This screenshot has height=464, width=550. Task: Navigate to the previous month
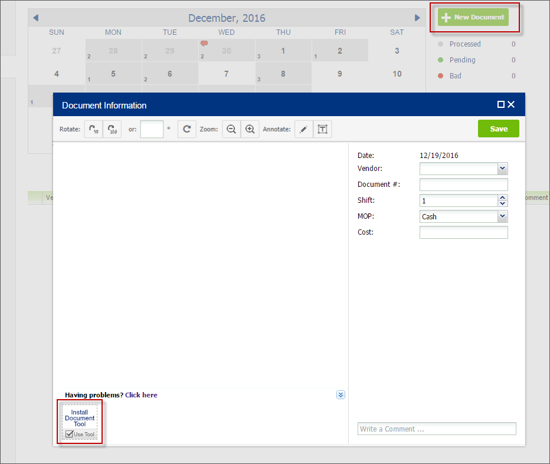37,18
